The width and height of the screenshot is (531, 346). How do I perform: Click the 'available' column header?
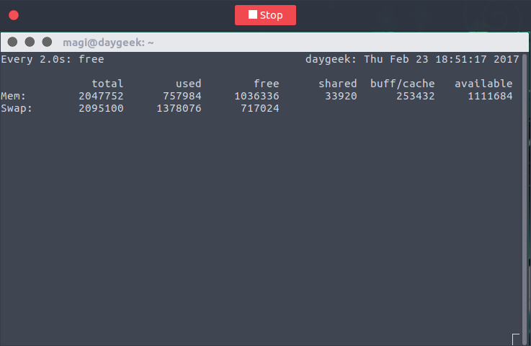tap(483, 84)
